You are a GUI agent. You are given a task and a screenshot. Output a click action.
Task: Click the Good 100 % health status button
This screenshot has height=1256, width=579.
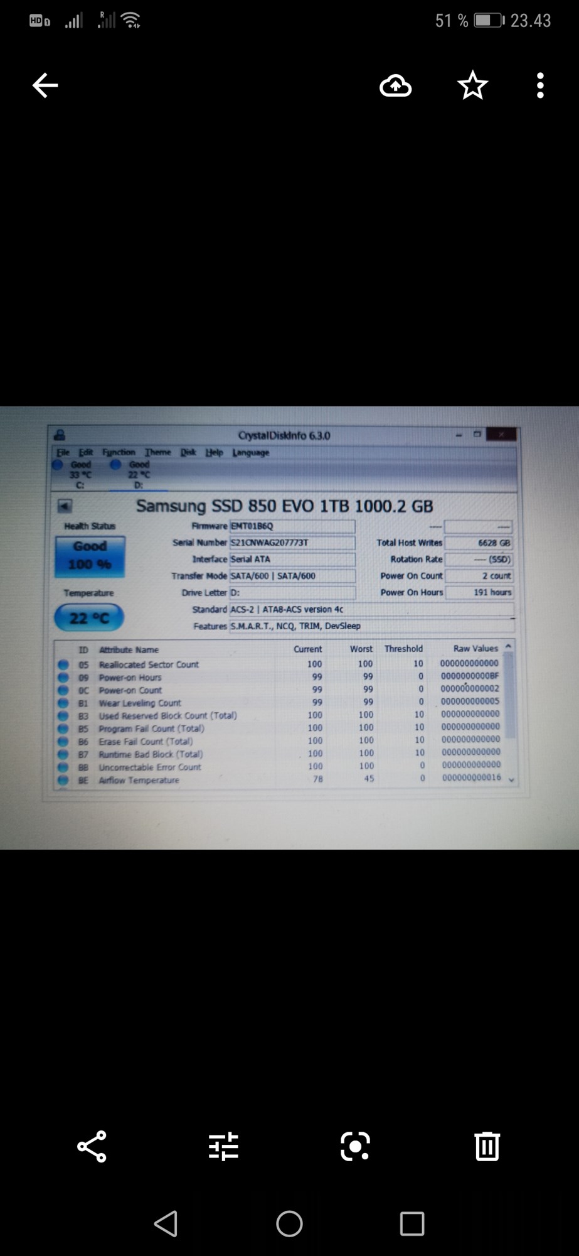(90, 556)
